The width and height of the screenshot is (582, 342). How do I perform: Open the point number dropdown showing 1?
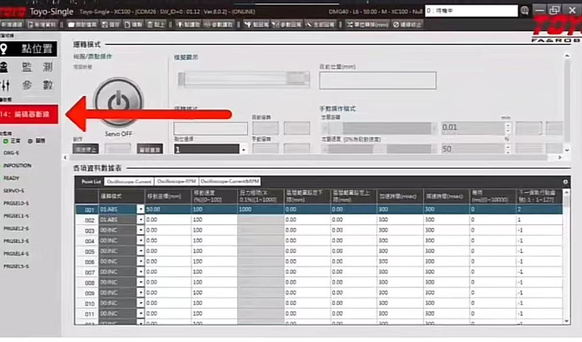[243, 150]
